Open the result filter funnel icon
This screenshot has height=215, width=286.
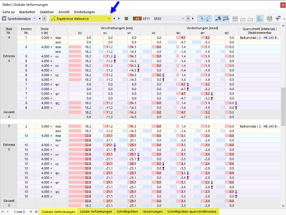point(278,18)
